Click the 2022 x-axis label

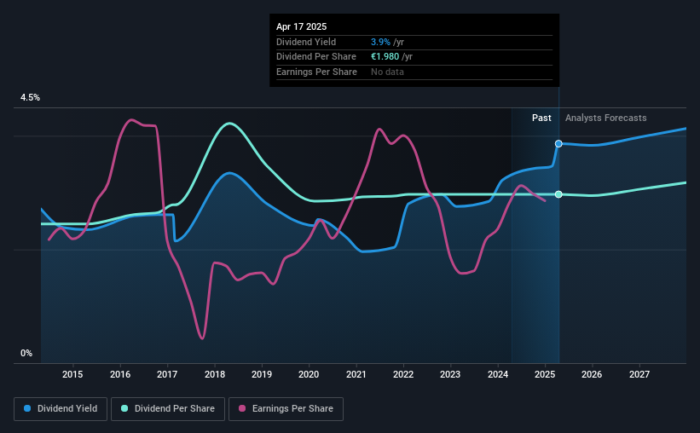point(403,374)
